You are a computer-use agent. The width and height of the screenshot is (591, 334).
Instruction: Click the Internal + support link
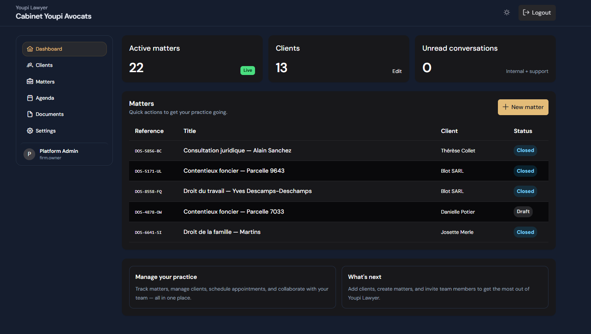(527, 71)
